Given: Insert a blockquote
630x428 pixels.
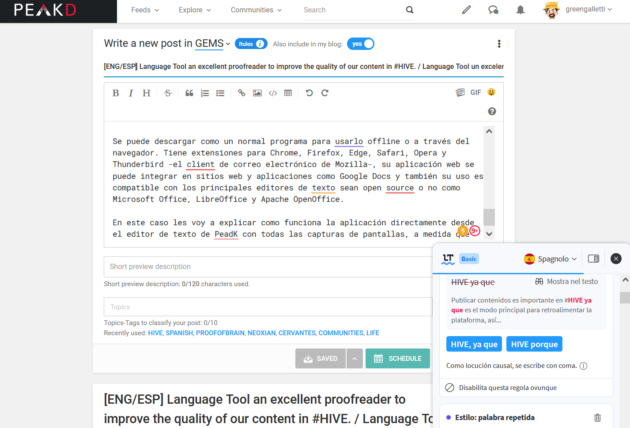Looking at the screenshot, I should pyautogui.click(x=189, y=93).
